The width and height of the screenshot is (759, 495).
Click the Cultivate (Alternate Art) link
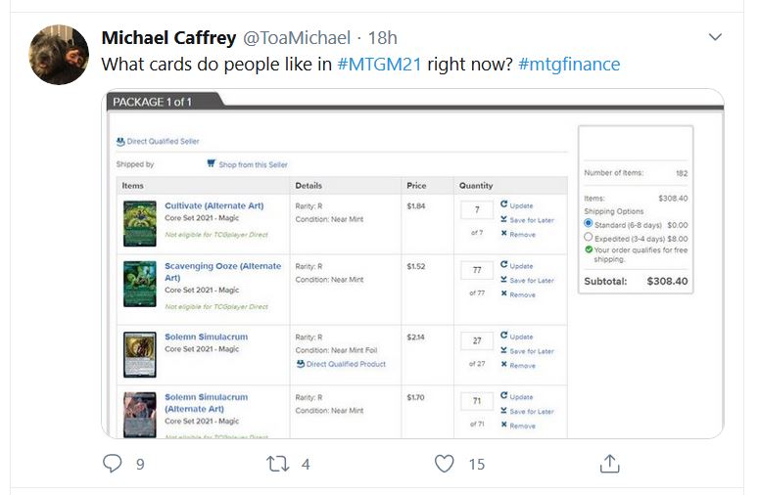pos(213,205)
